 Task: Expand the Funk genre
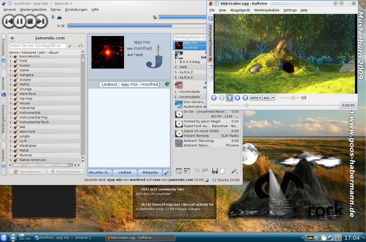11,61
